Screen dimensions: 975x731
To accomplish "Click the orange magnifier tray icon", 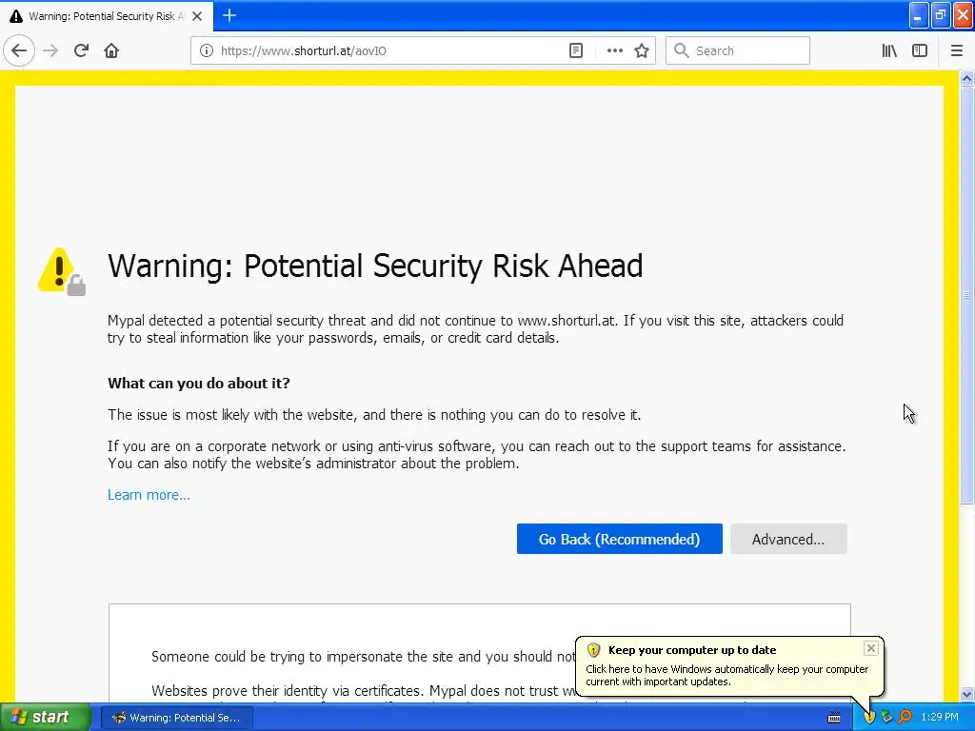I will click(x=905, y=718).
